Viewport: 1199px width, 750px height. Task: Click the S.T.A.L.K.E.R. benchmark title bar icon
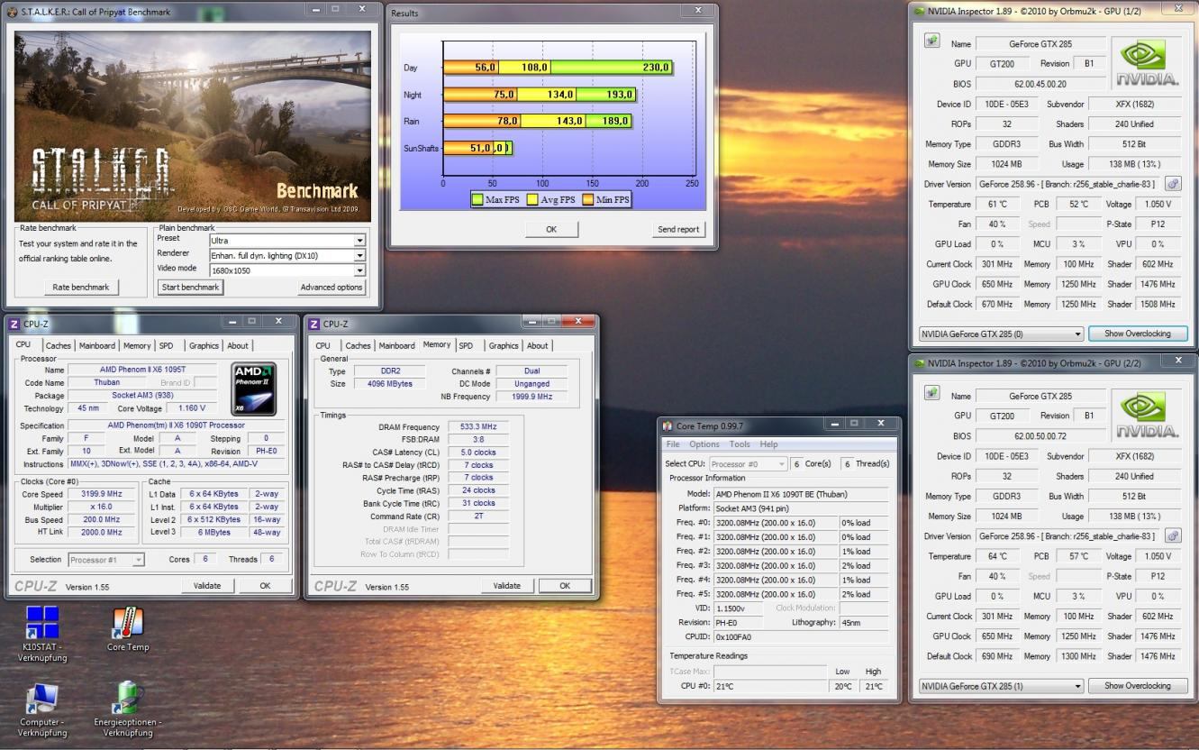[x=12, y=12]
